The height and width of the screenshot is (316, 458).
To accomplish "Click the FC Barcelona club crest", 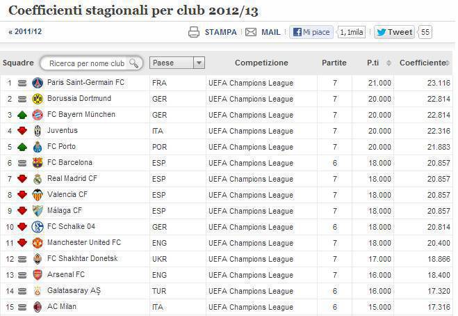I will (38, 163).
